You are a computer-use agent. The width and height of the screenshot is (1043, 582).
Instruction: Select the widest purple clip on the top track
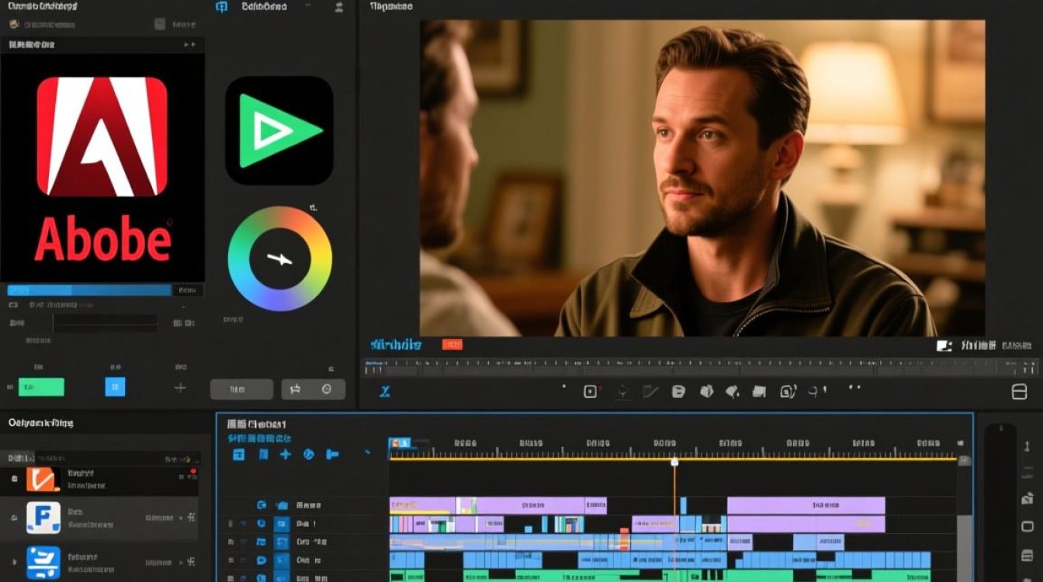806,505
